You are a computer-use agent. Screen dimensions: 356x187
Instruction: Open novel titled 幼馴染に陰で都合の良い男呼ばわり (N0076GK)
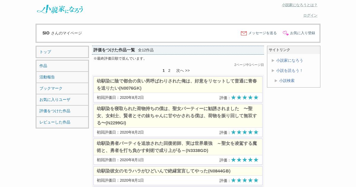pos(177,85)
